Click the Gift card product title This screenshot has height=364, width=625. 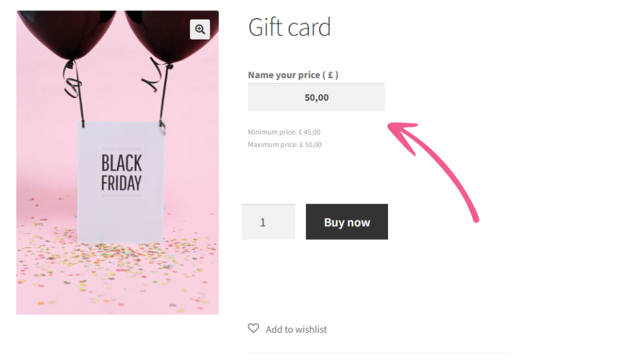click(x=290, y=27)
